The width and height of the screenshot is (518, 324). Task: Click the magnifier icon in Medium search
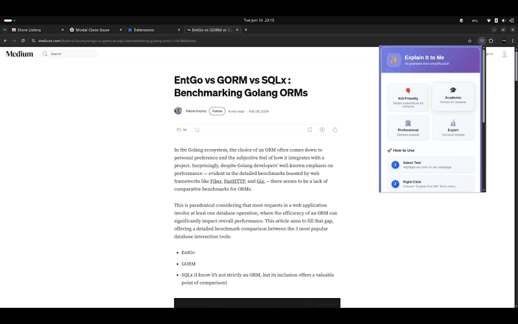tap(45, 54)
